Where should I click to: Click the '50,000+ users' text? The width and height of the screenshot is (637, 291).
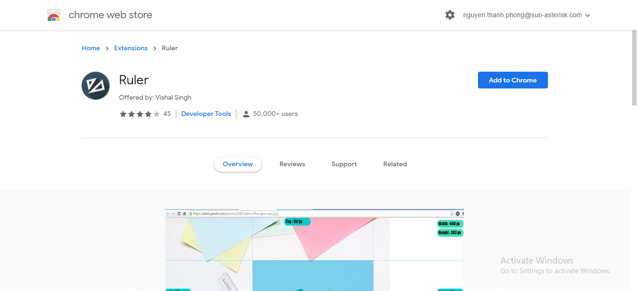(275, 114)
